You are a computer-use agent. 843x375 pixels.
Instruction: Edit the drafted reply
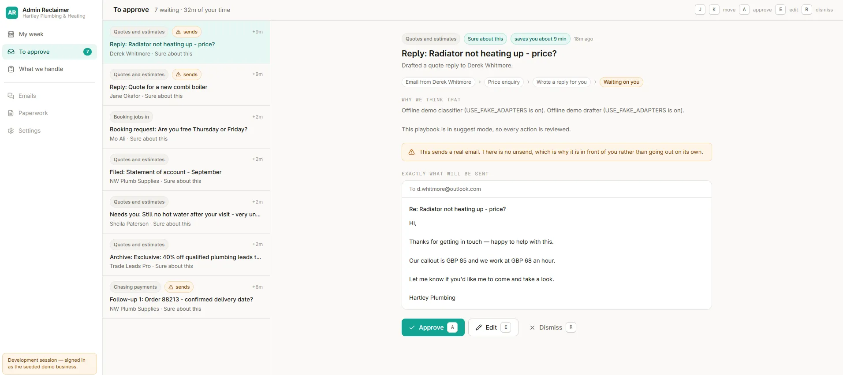coord(493,327)
